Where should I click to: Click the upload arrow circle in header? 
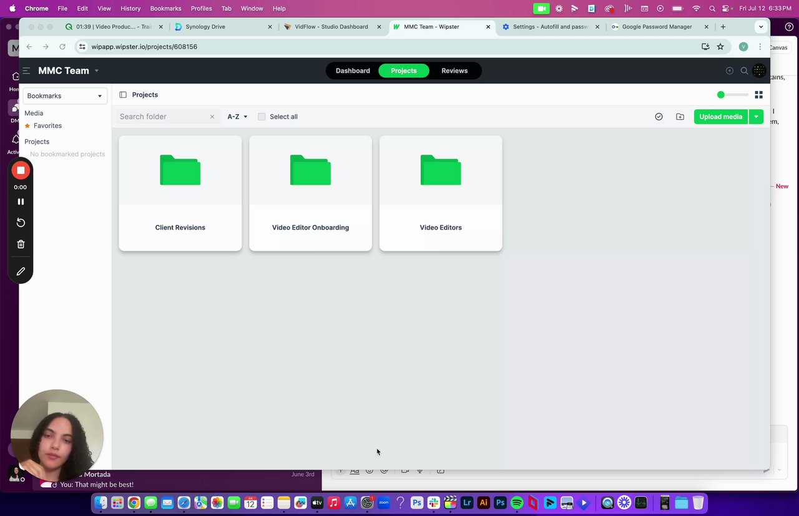tap(729, 71)
